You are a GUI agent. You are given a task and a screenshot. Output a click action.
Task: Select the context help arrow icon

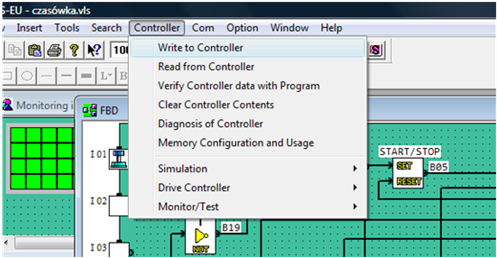coord(94,50)
